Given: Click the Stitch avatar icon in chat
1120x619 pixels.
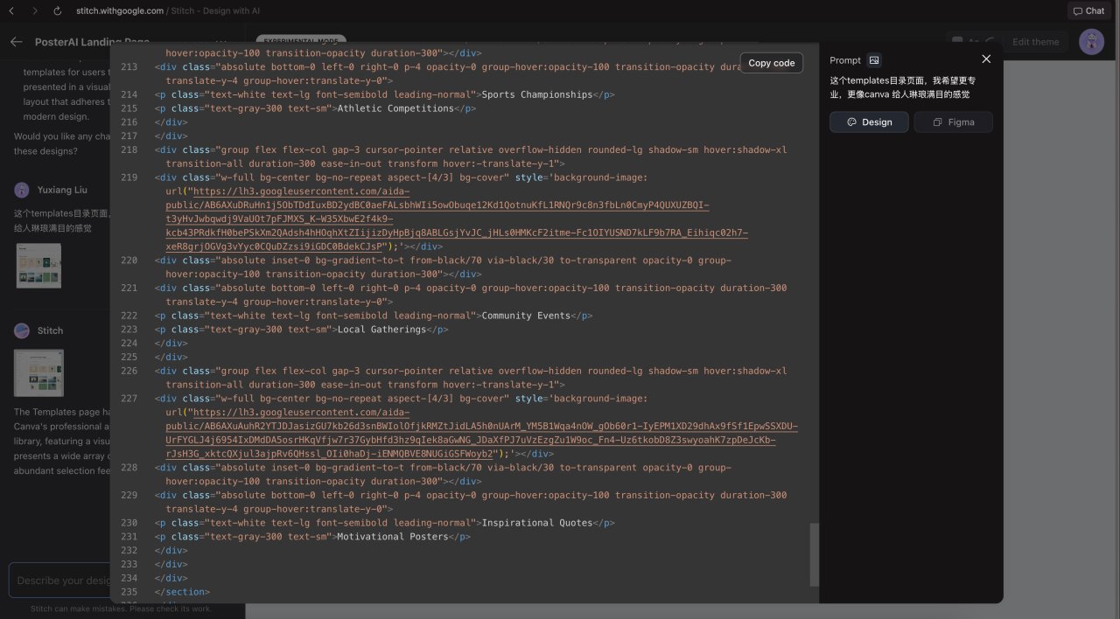Looking at the screenshot, I should tap(21, 330).
